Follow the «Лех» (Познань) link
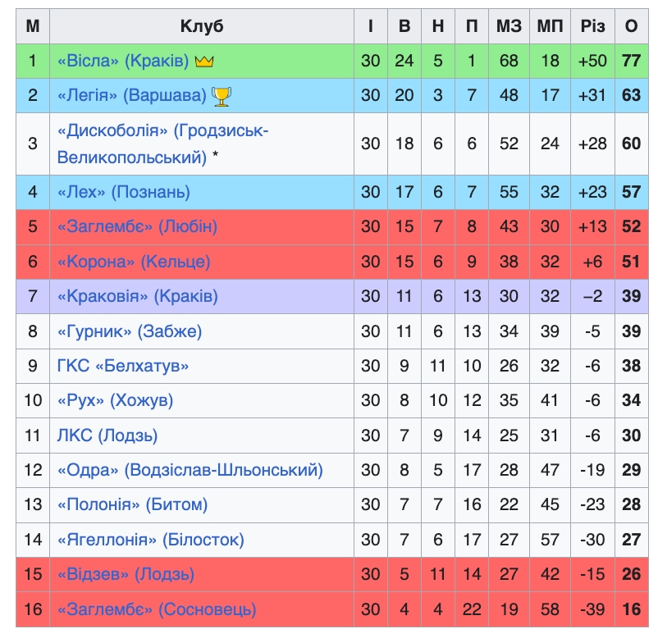658x643 pixels. [123, 192]
